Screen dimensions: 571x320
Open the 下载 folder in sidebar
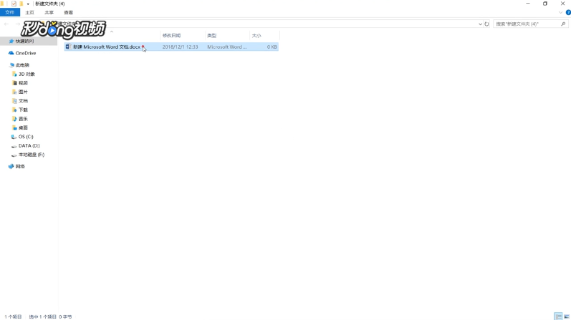click(23, 110)
